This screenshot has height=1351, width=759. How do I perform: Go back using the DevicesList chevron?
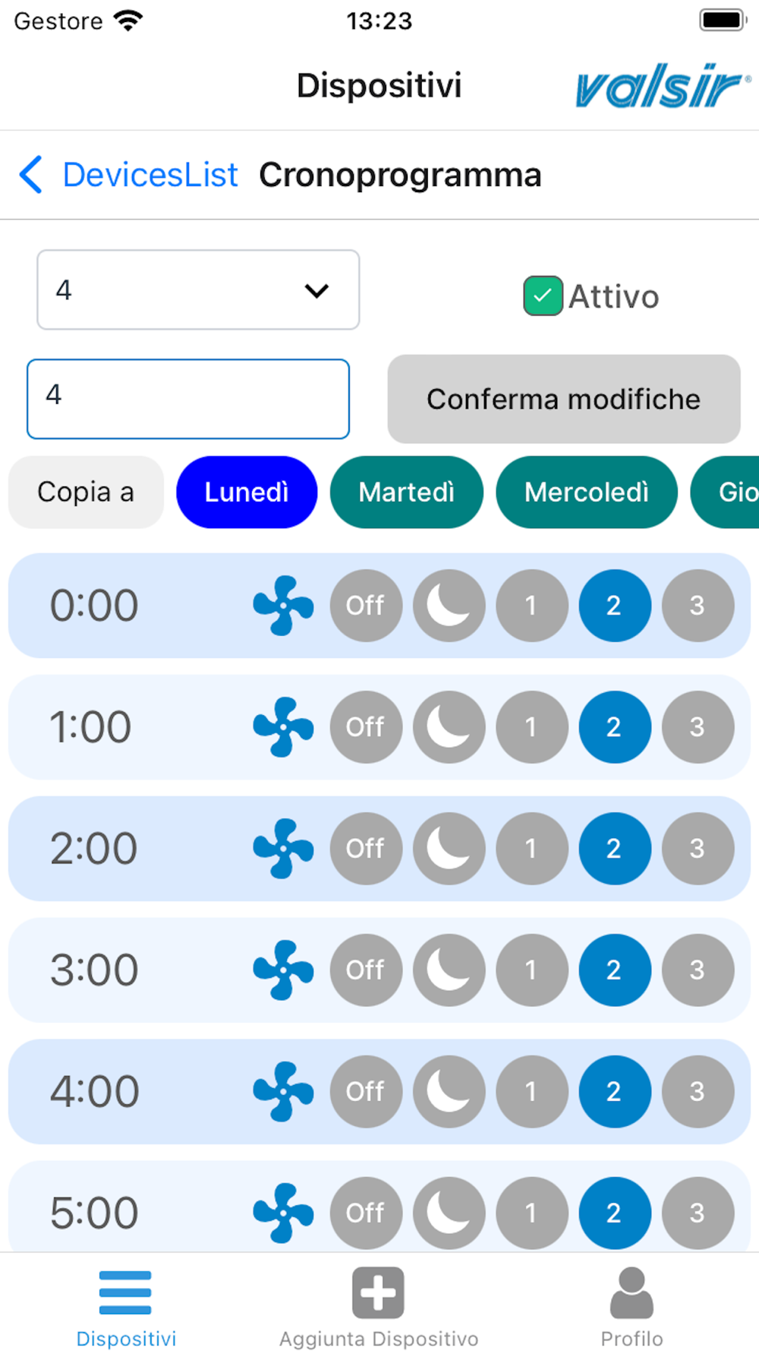[x=30, y=175]
